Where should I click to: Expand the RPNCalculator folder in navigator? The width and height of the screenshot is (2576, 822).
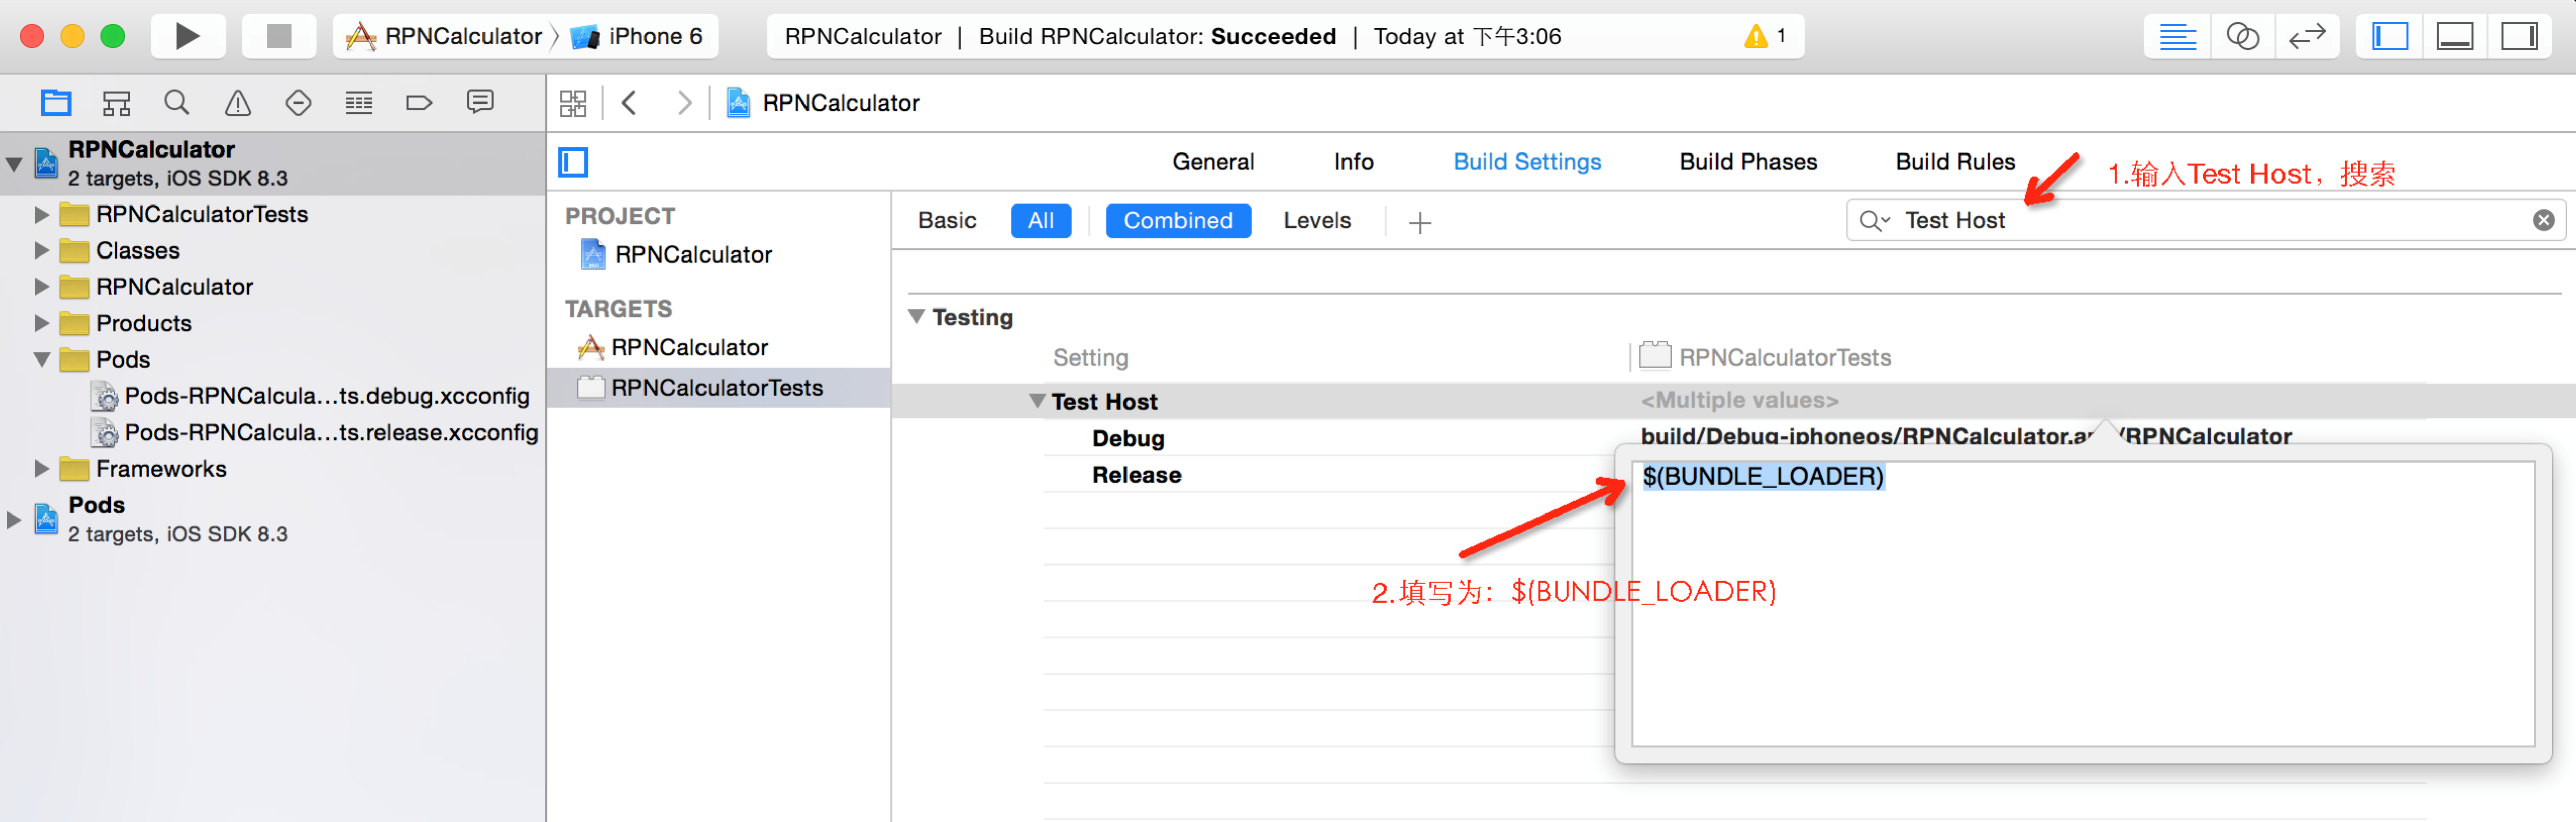[42, 287]
